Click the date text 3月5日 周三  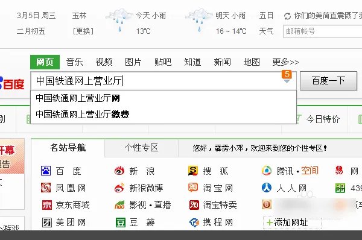click(x=36, y=16)
